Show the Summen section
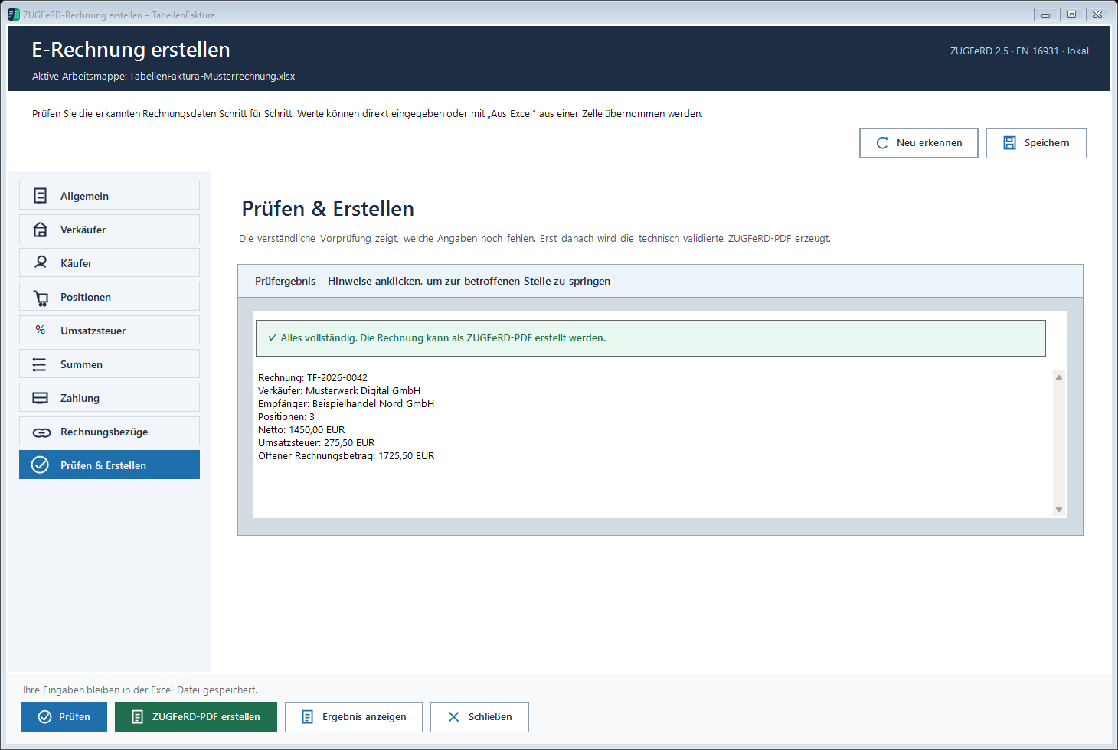Viewport: 1118px width, 750px height. click(110, 364)
